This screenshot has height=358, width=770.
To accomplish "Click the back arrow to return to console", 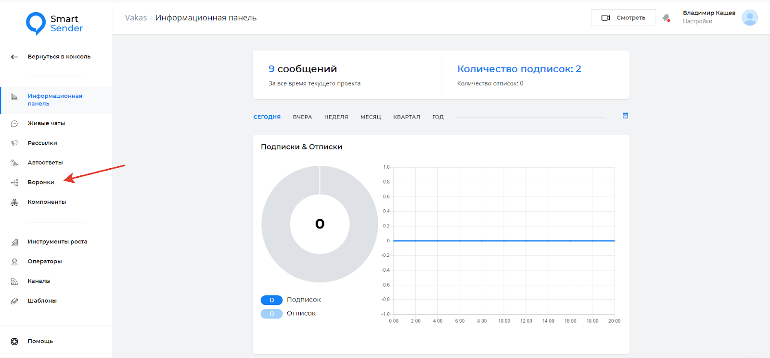I will pos(14,57).
